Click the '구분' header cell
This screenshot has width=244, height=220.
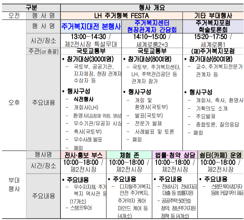coord(31,7)
